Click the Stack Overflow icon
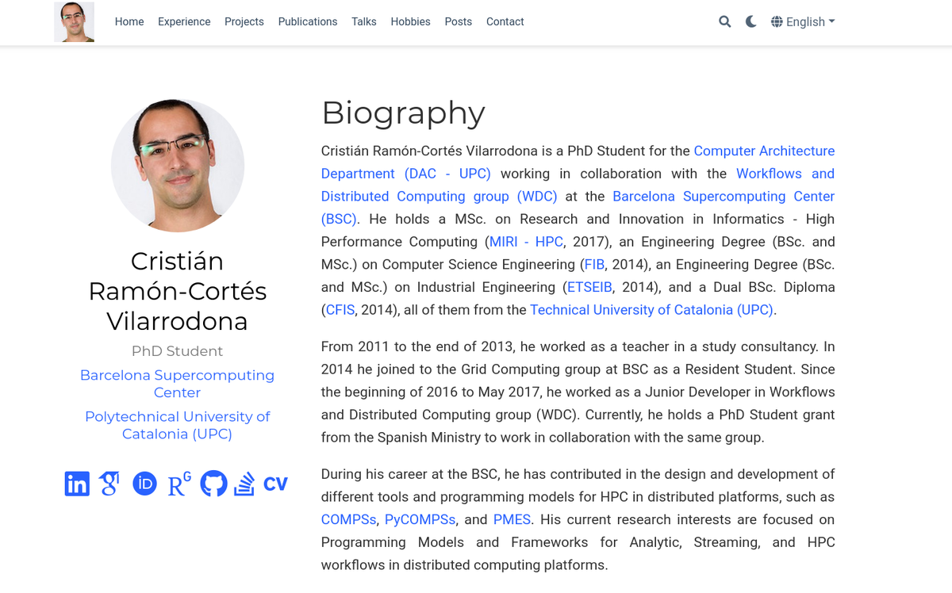Image resolution: width=952 pixels, height=593 pixels. (x=244, y=483)
